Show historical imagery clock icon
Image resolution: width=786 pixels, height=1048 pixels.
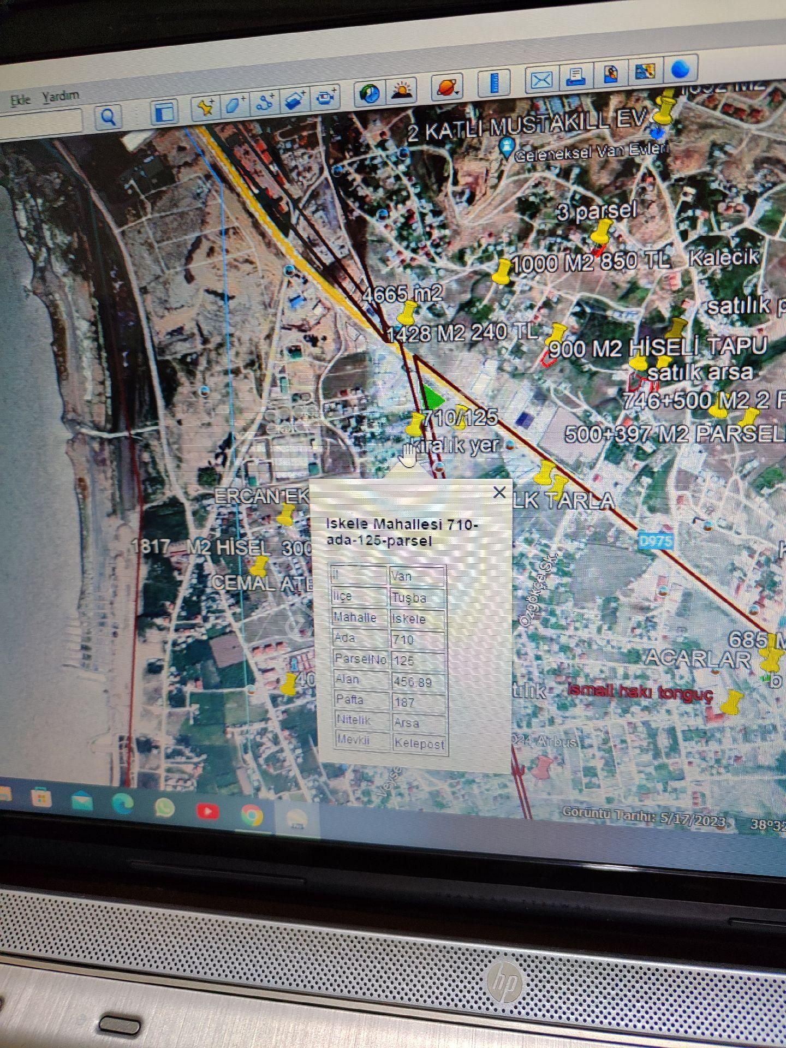pos(370,94)
